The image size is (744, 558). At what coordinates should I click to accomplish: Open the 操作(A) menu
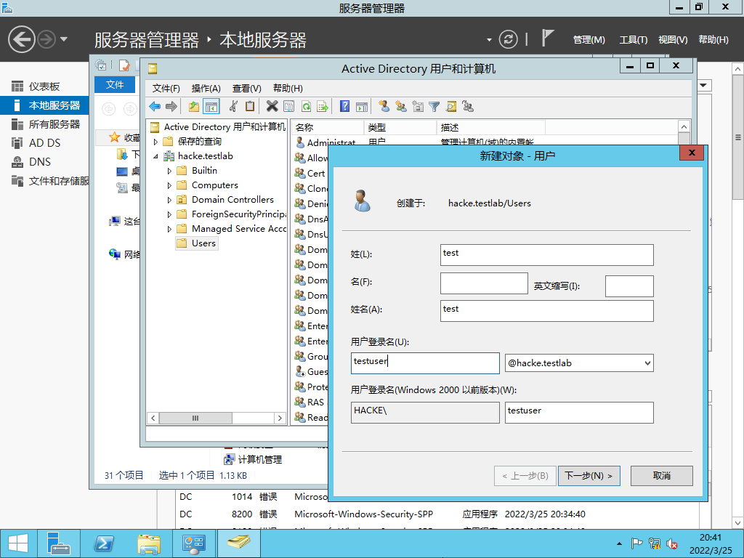pyautogui.click(x=206, y=88)
